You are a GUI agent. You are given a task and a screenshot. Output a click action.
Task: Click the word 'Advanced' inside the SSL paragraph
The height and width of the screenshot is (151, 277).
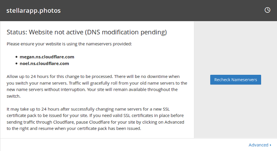coord(175,122)
